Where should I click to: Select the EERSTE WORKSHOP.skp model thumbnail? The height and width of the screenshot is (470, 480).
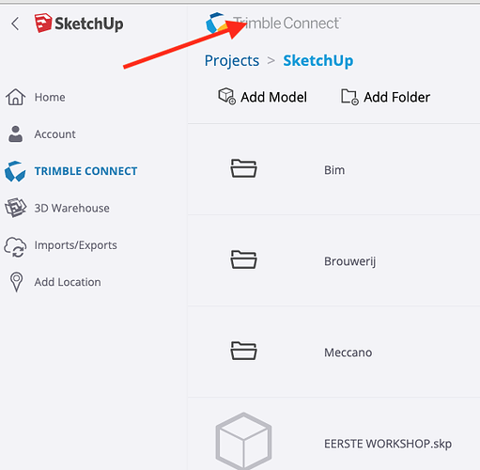pos(243,441)
